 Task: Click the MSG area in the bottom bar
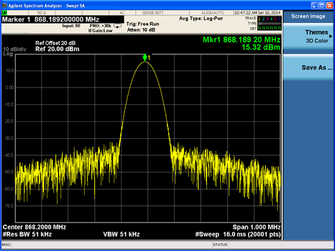click(6, 244)
